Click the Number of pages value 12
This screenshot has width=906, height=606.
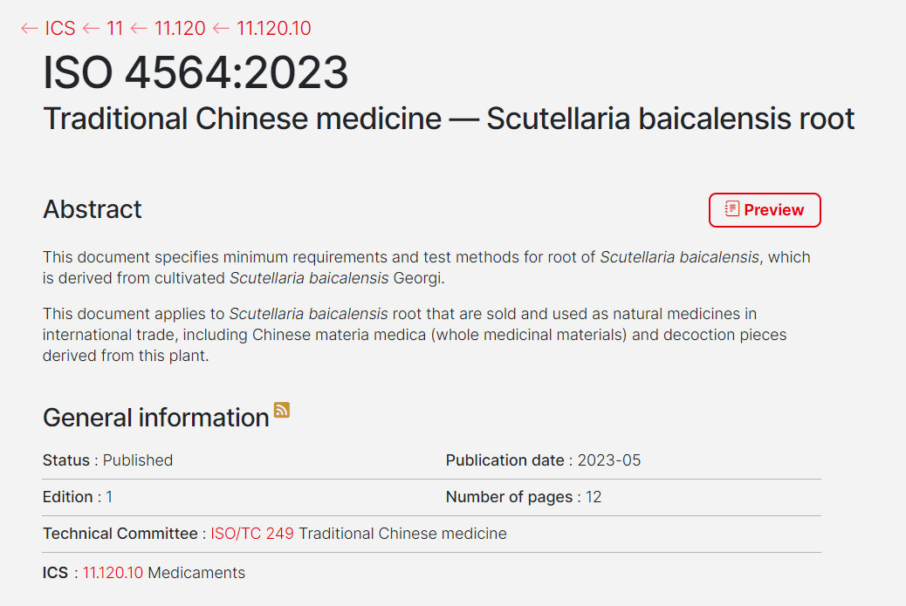(594, 497)
